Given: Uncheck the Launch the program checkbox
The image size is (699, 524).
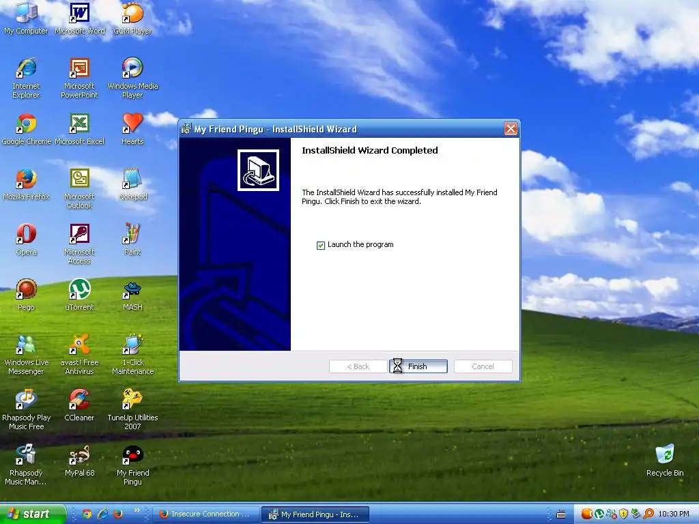Looking at the screenshot, I should click(x=321, y=245).
